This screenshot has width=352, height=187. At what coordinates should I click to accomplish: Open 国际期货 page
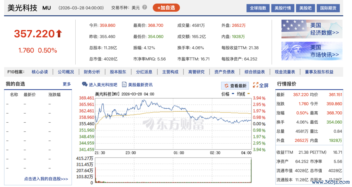tap(328, 8)
